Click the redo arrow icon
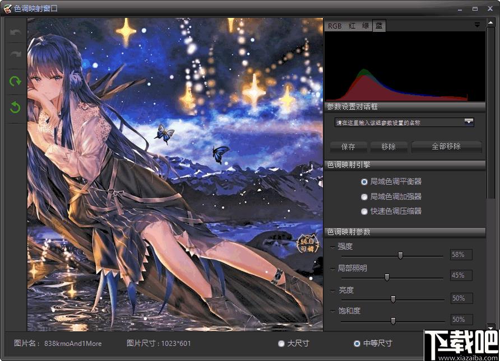This screenshot has height=361, width=500. tap(15, 54)
